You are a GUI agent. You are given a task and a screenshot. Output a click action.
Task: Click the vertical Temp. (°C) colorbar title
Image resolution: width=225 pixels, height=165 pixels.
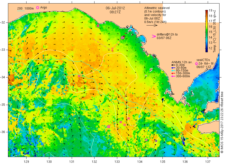pyautogui.click(x=214, y=31)
